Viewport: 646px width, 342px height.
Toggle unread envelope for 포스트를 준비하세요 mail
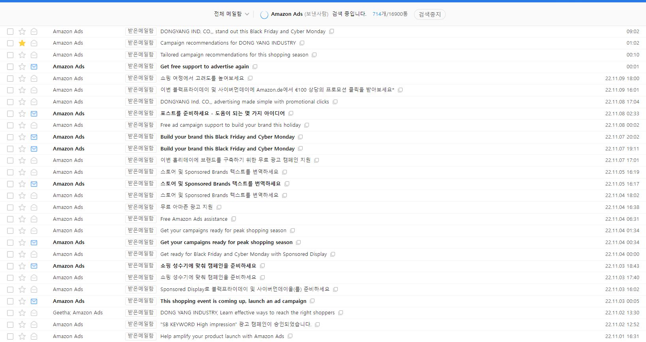coord(34,114)
